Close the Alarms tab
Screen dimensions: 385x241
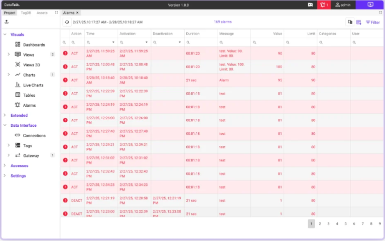77,13
